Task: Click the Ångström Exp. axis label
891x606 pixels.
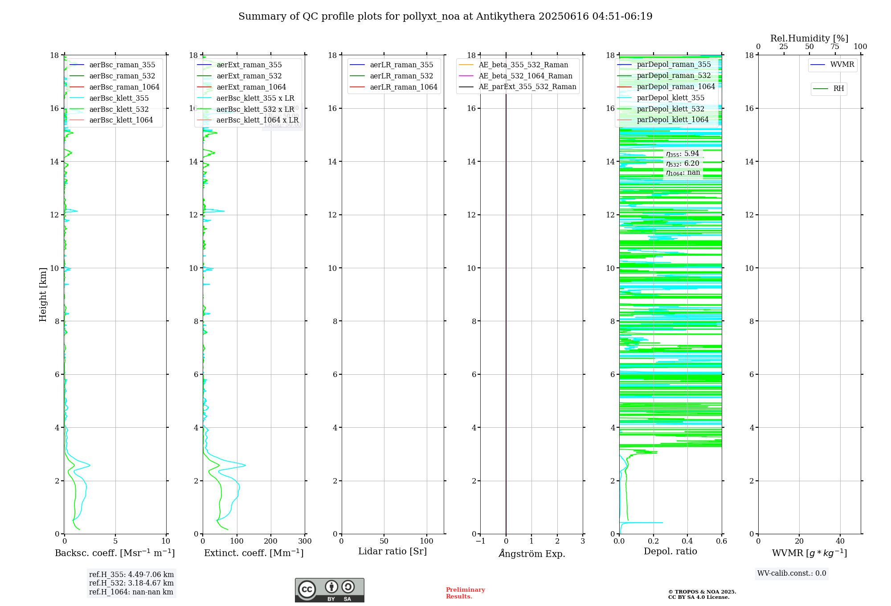Action: (532, 554)
